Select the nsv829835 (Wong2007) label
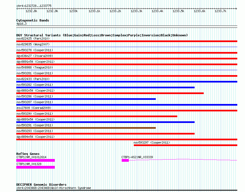 [x=33, y=44]
